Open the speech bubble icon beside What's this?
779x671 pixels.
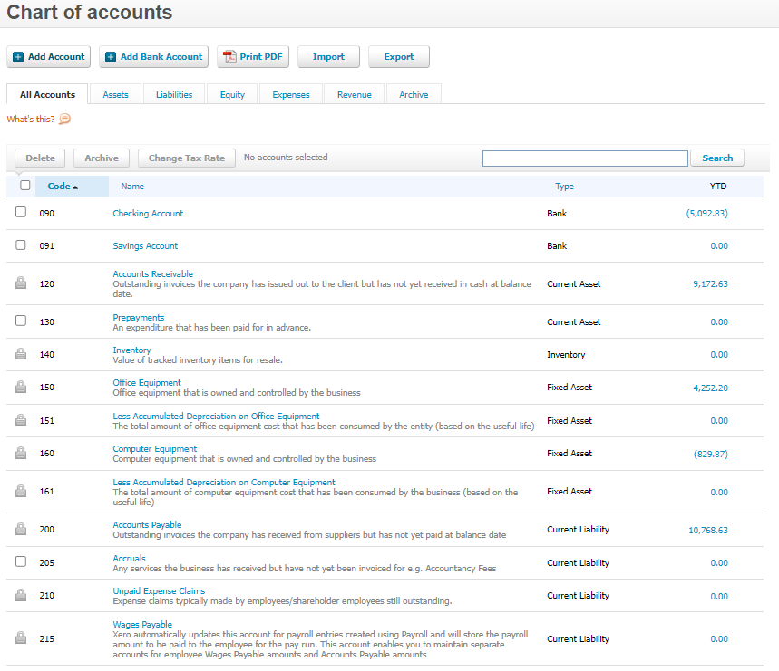tap(63, 119)
